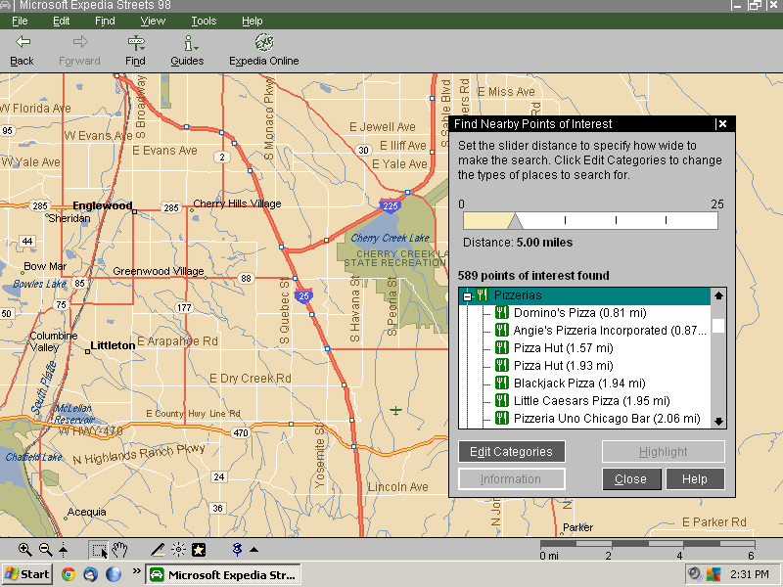Select the Zoom Out magnifier tool
783x587 pixels.
[44, 549]
